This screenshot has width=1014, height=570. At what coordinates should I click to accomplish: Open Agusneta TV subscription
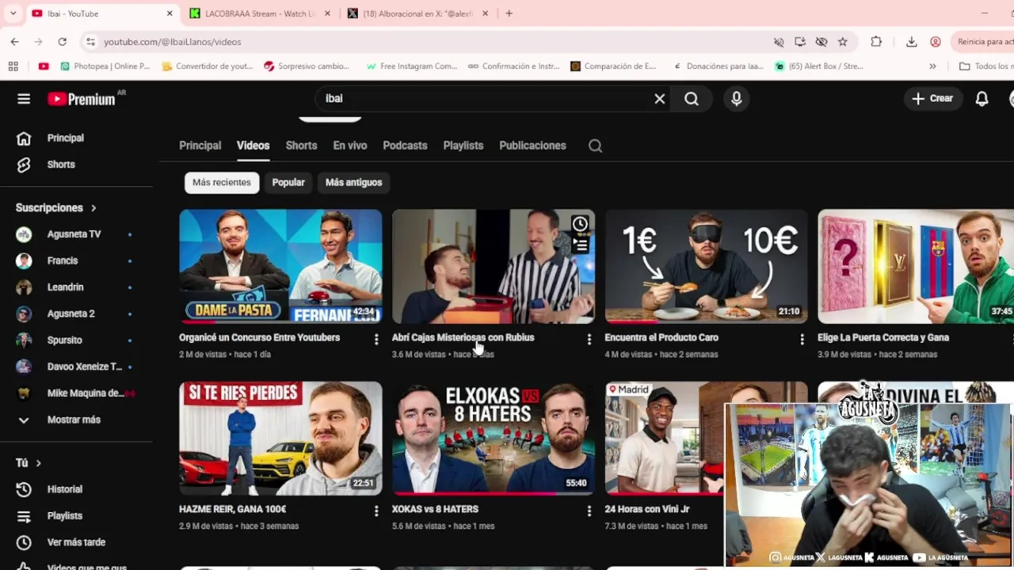coord(75,234)
